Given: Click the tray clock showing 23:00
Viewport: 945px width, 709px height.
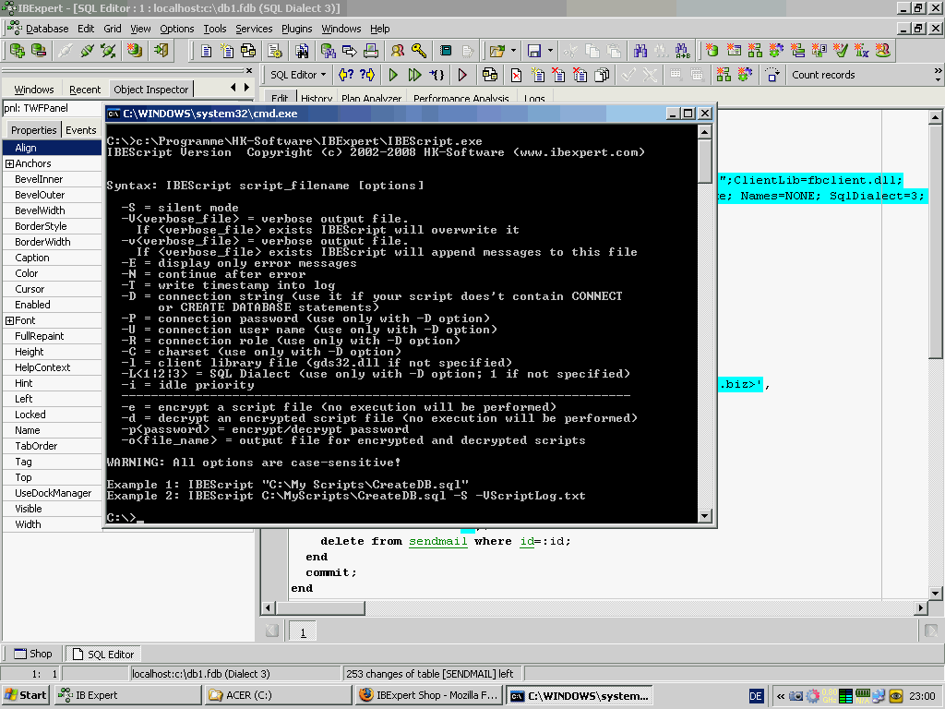Looking at the screenshot, I should click(922, 696).
